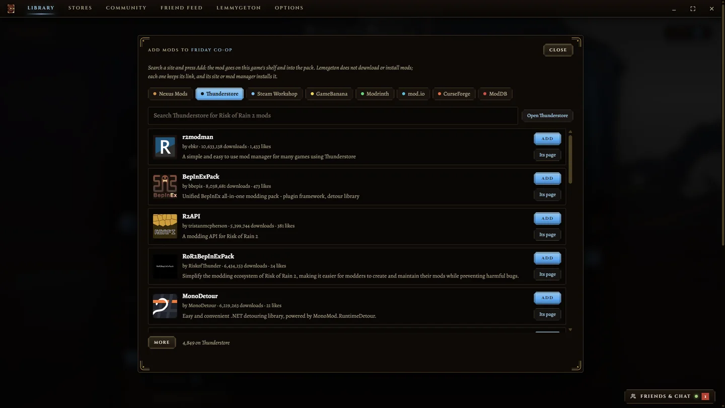Open the Library tab
Screen dimensions: 725x408
tap(41, 8)
